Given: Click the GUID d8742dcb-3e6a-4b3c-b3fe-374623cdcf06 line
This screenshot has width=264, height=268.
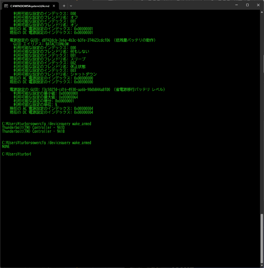Looking at the screenshot, I should (x=82, y=40).
